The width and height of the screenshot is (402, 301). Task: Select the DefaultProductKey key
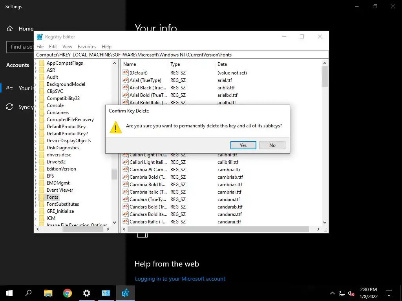tap(66, 127)
